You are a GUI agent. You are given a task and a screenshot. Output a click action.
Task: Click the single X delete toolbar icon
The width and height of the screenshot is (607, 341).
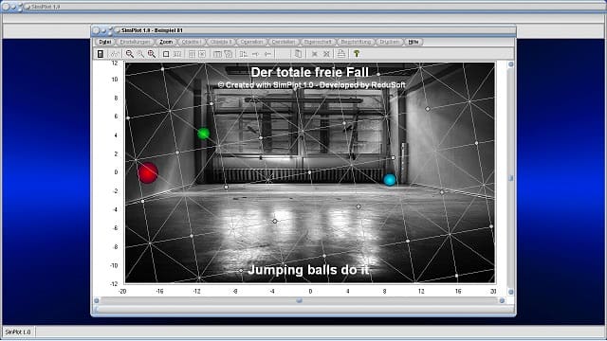(x=314, y=54)
